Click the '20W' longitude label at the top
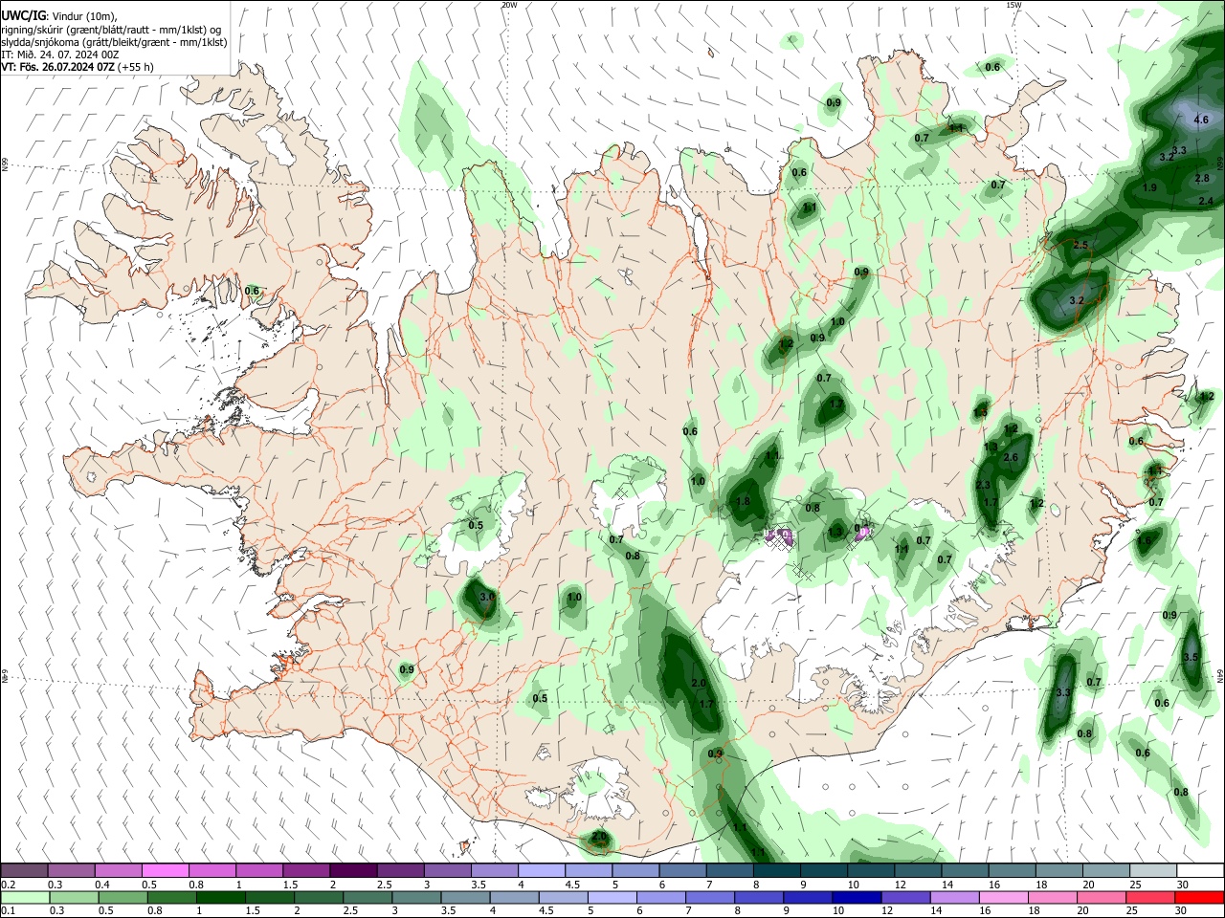This screenshot has height=918, width=1225. pyautogui.click(x=509, y=5)
